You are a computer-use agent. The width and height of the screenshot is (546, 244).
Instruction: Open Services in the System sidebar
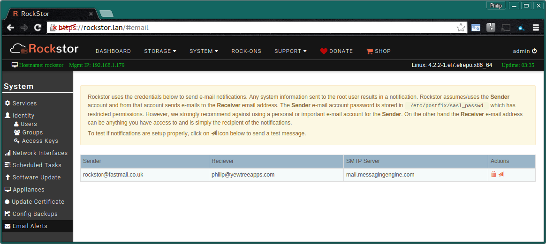tap(21, 103)
